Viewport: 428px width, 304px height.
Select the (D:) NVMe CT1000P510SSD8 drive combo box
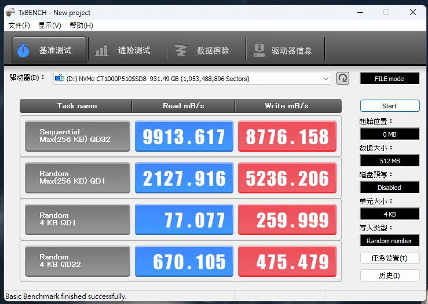192,79
